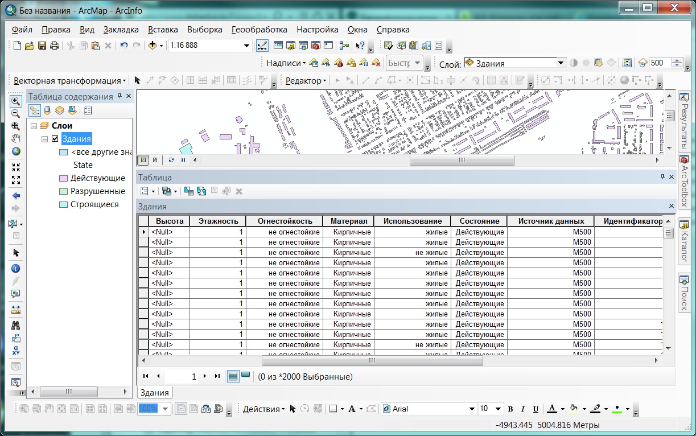Open the Векторная трансформация dropdown
Viewport: 696px width, 436px height.
click(x=69, y=81)
